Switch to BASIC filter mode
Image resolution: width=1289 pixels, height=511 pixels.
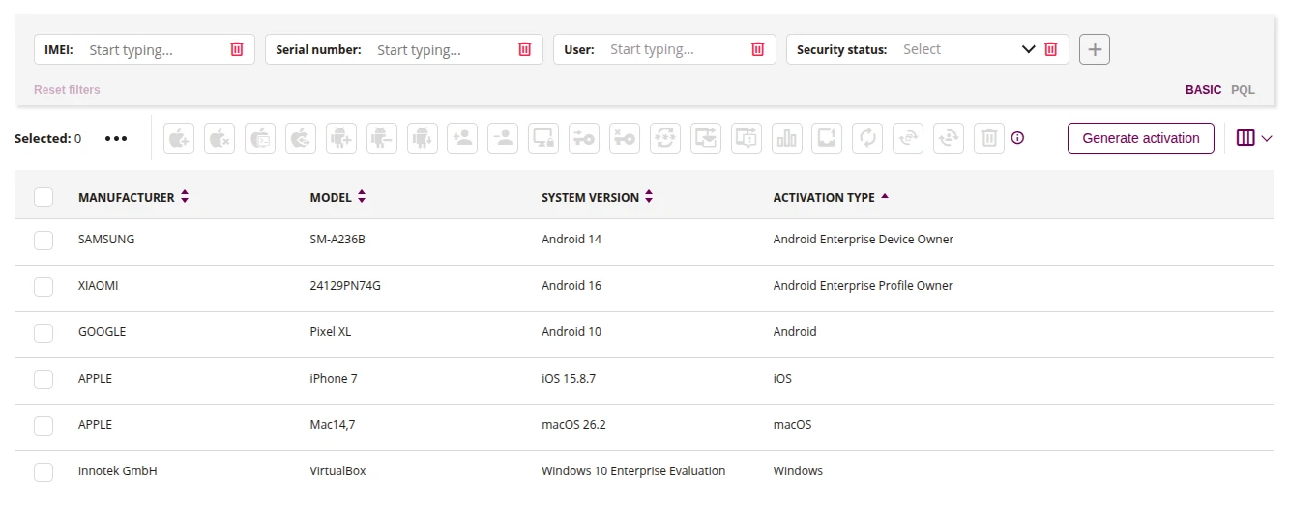1203,89
